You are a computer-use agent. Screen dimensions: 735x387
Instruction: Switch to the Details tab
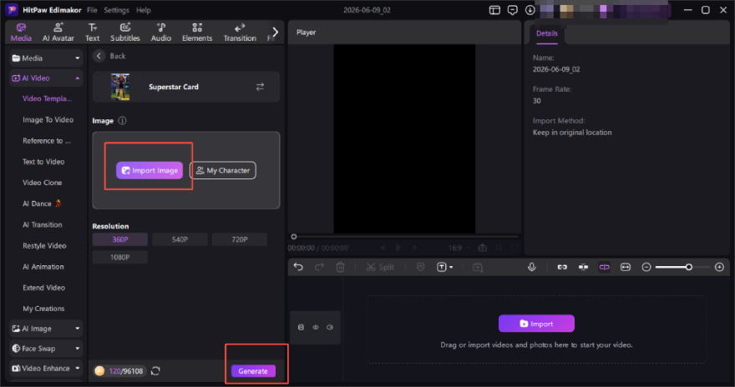(547, 33)
